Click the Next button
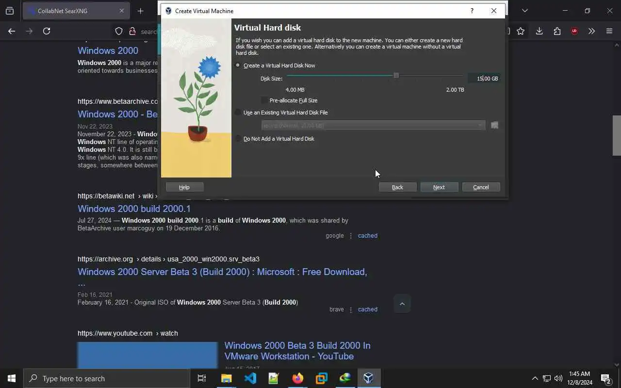Screen dimensions: 621x388 [x=439, y=187]
